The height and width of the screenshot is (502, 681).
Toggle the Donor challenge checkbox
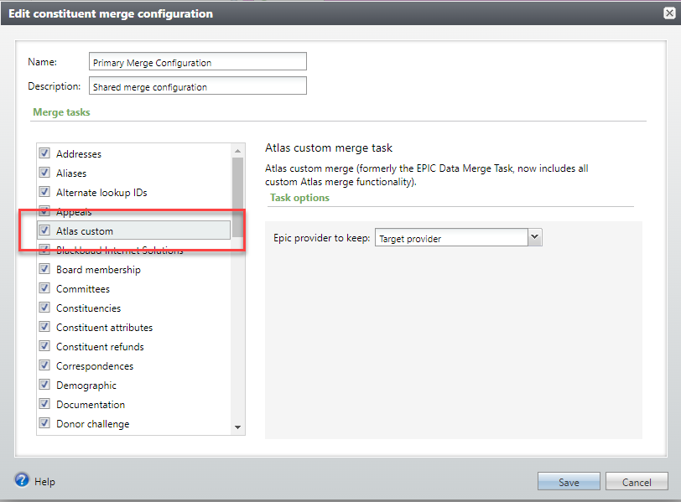tap(44, 424)
